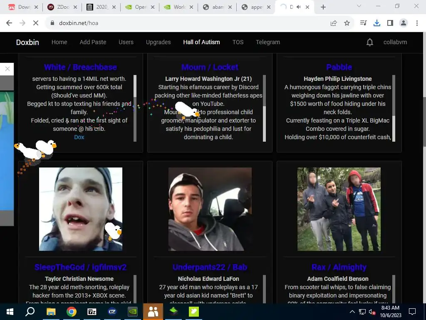Image resolution: width=426 pixels, height=320 pixels.
Task: Close the "aban" tab
Action: coord(230,7)
